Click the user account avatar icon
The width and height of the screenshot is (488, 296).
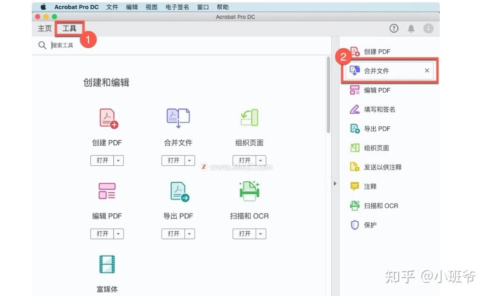click(429, 28)
